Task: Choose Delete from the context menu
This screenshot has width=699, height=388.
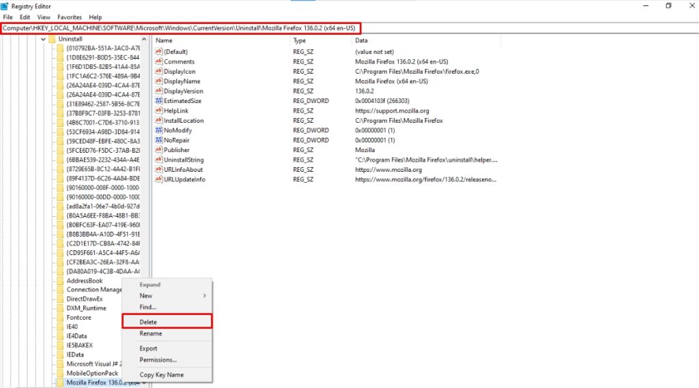Action: 167,322
